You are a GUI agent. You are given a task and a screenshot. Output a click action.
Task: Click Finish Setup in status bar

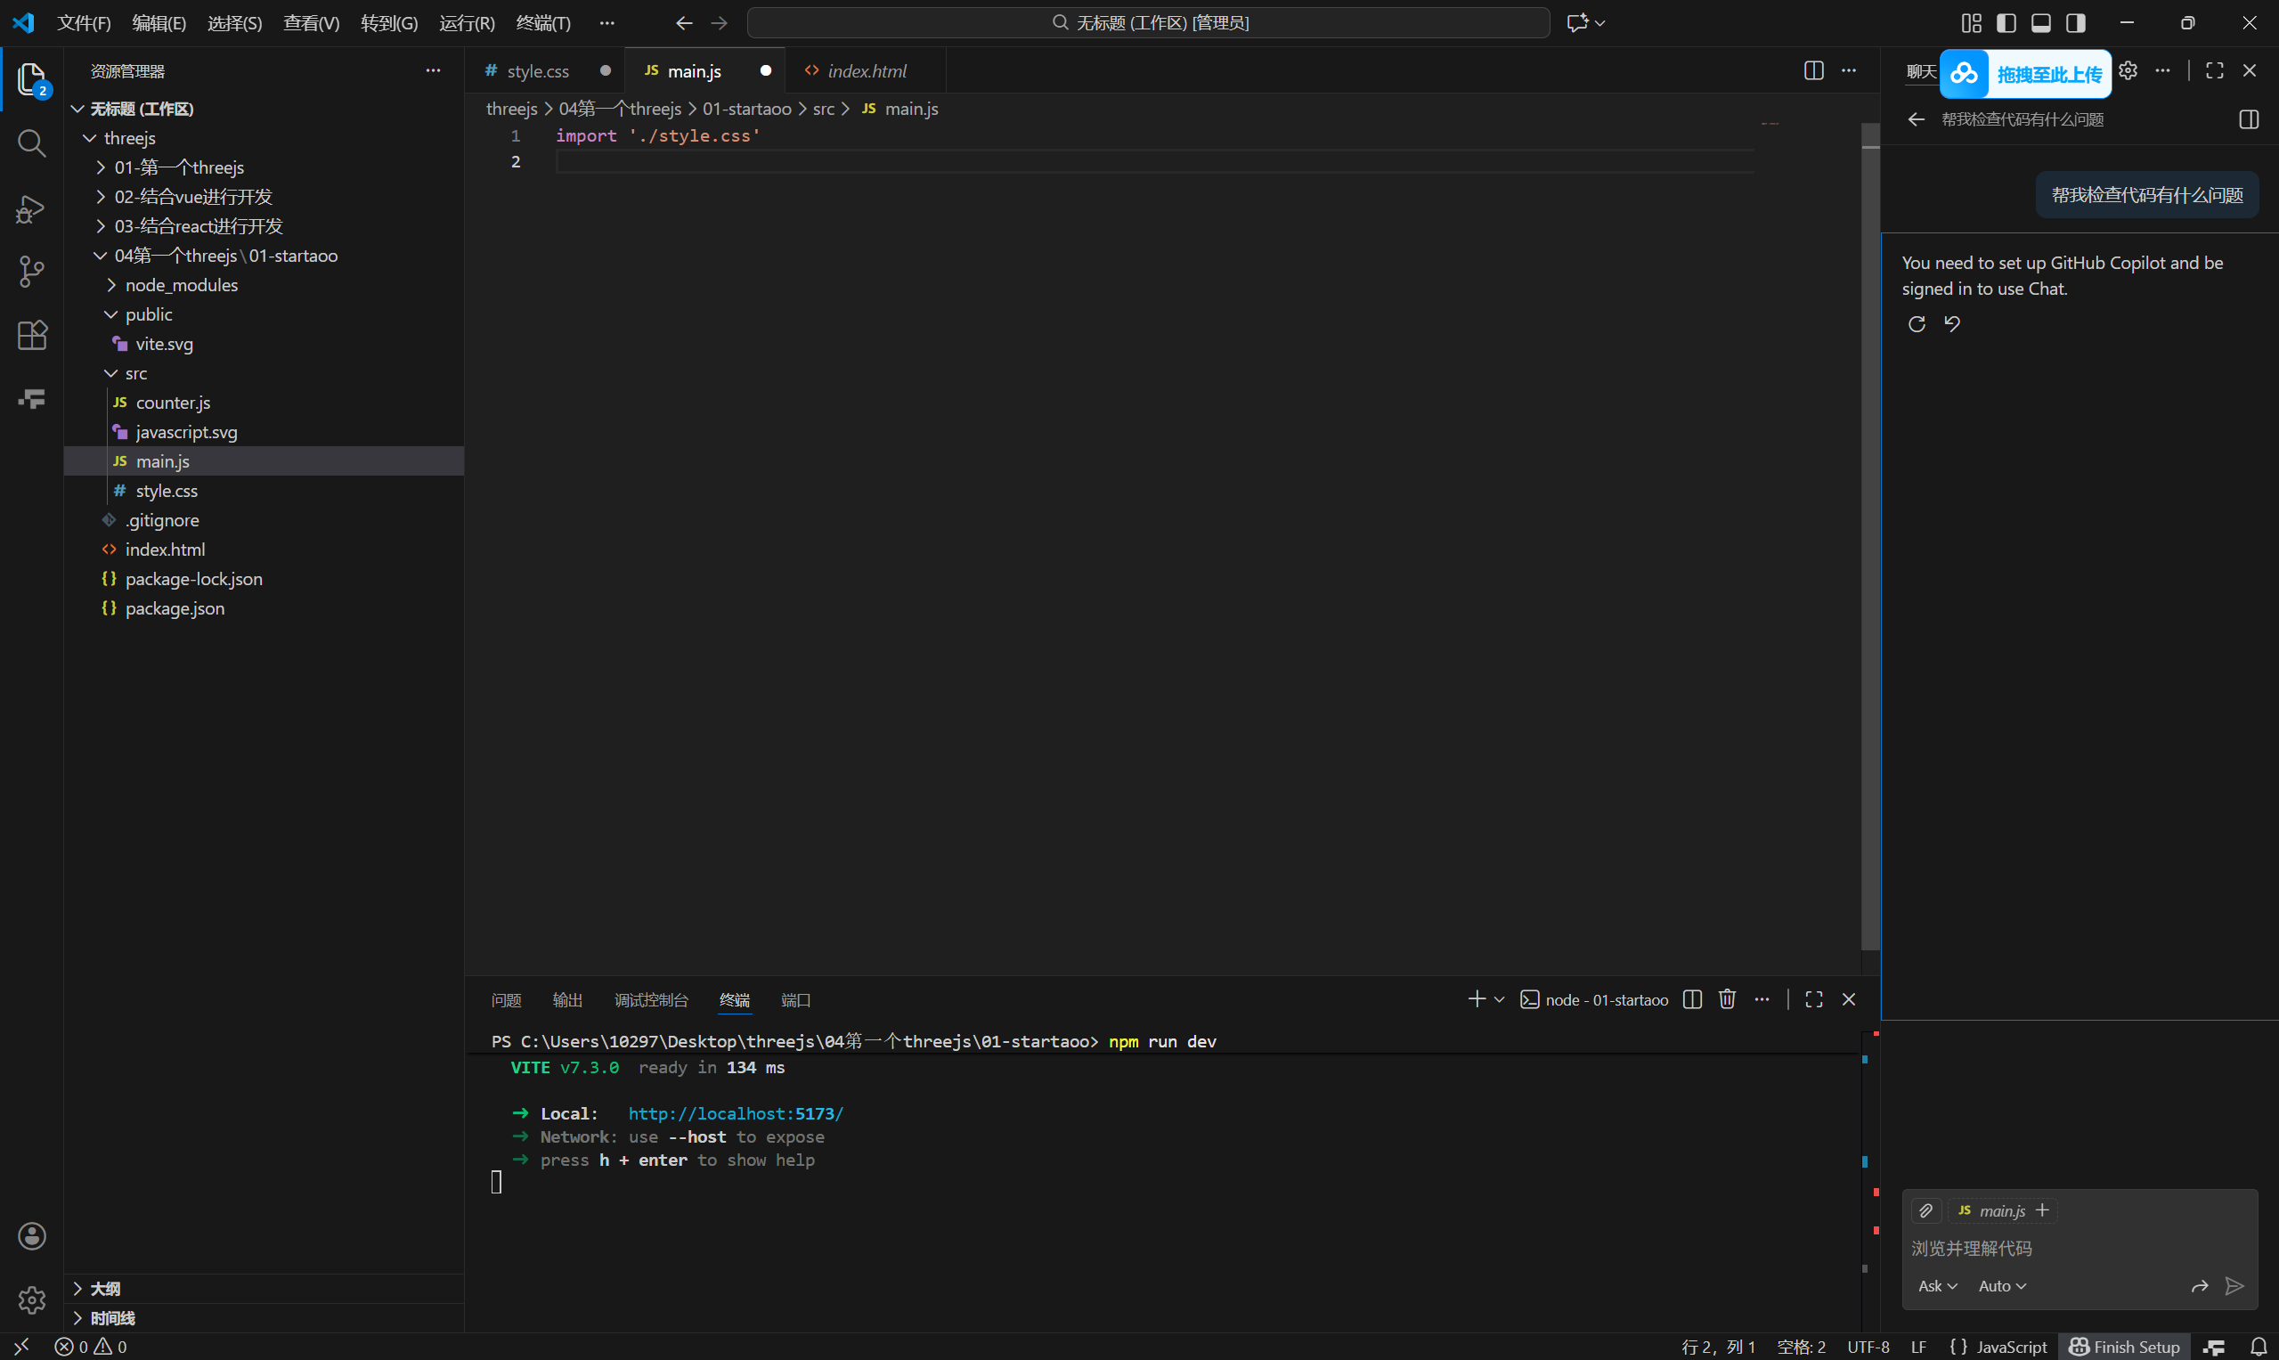[2124, 1347]
